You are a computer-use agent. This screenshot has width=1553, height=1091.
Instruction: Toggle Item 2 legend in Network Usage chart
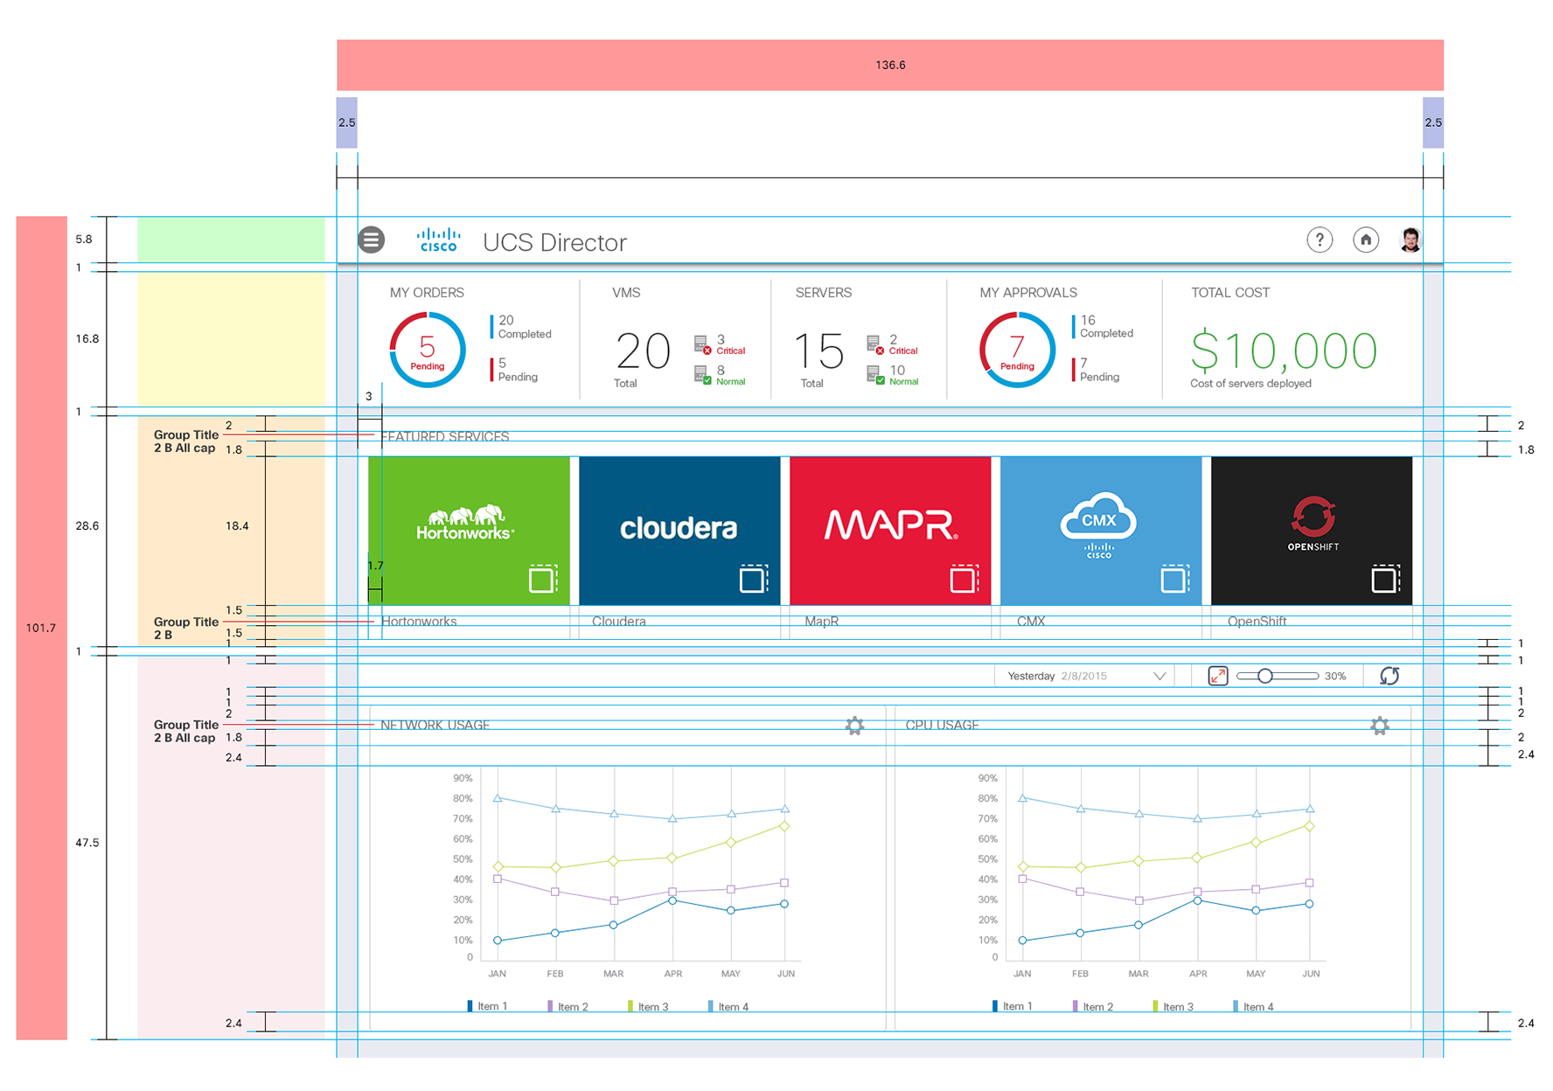[568, 1006]
